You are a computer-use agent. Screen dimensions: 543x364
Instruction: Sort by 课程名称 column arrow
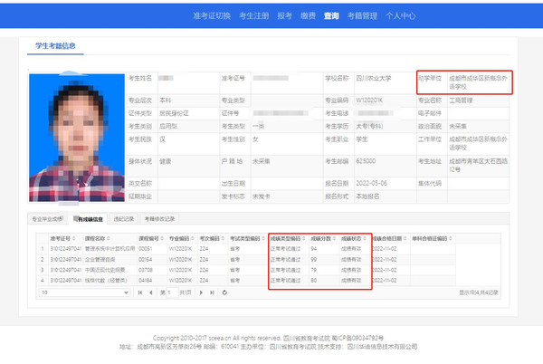coord(109,239)
